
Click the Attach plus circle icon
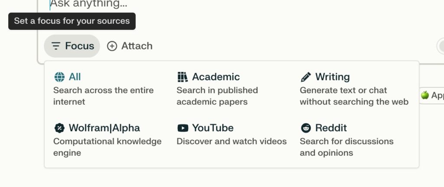click(x=112, y=46)
